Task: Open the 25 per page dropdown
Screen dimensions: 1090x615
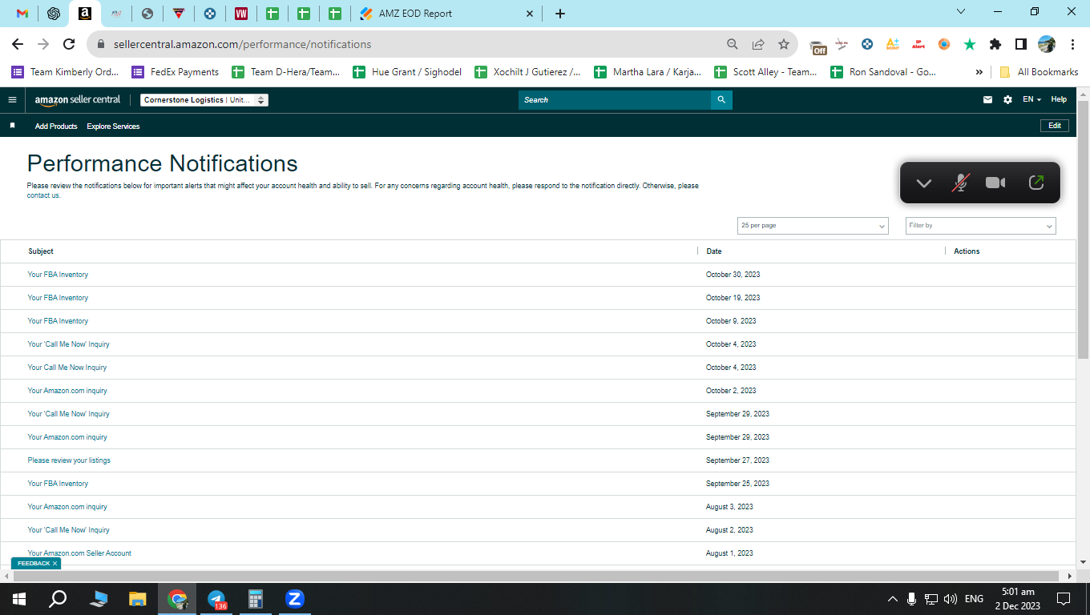Action: [813, 226]
